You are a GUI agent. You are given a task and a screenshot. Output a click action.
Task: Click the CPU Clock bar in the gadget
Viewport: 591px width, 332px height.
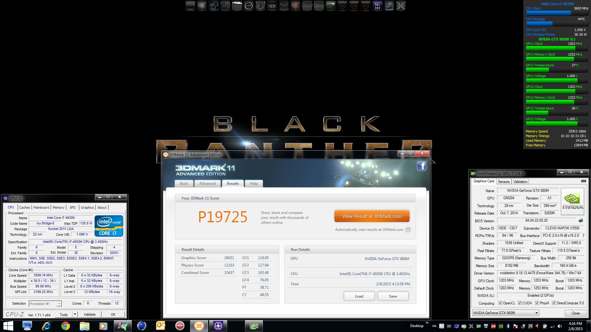(557, 13)
